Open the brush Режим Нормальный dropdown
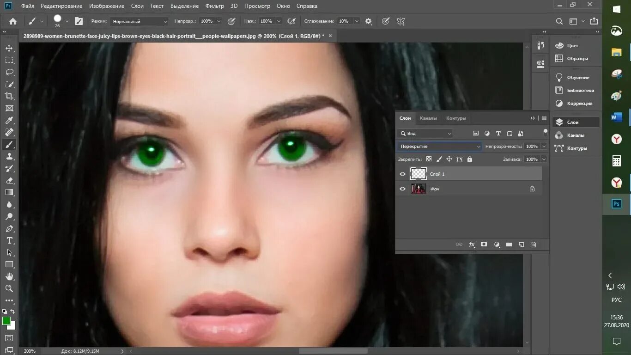 pyautogui.click(x=139, y=21)
